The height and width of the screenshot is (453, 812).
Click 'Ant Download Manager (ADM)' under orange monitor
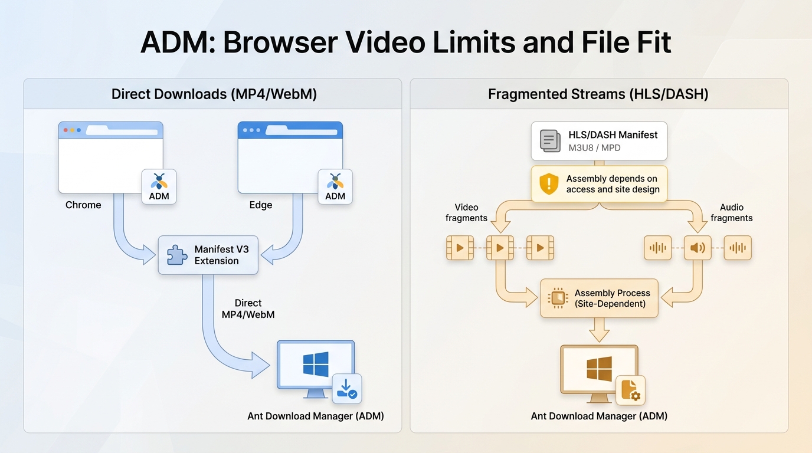599,416
